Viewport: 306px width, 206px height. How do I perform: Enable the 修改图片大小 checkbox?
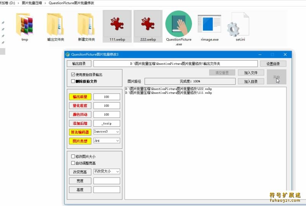(x=73, y=156)
